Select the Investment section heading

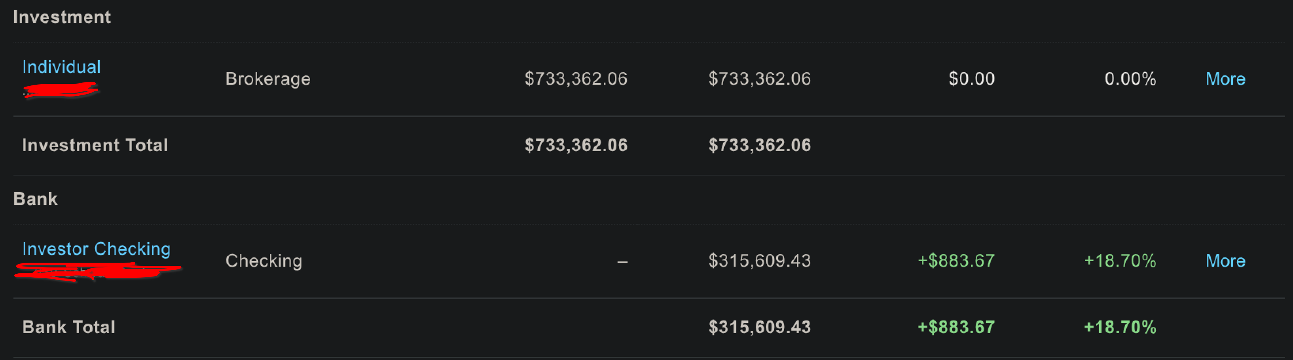pyautogui.click(x=62, y=17)
